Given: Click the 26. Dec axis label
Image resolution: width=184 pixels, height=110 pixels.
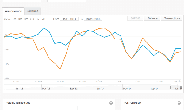Looking at the screenshot, I should tap(98, 82).
